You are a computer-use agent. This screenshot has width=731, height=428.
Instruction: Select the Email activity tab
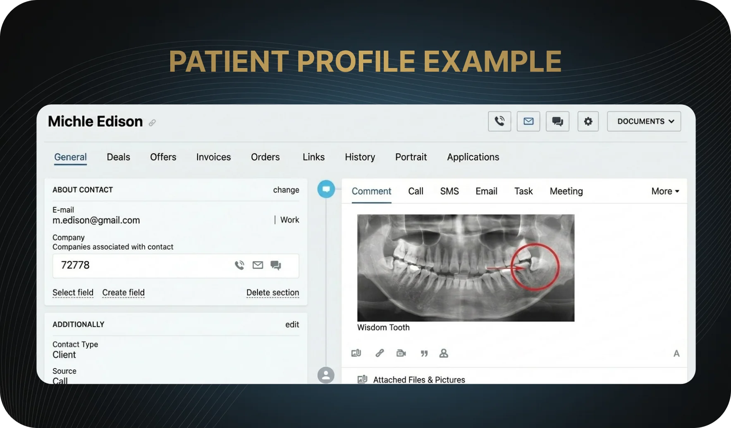click(x=486, y=191)
